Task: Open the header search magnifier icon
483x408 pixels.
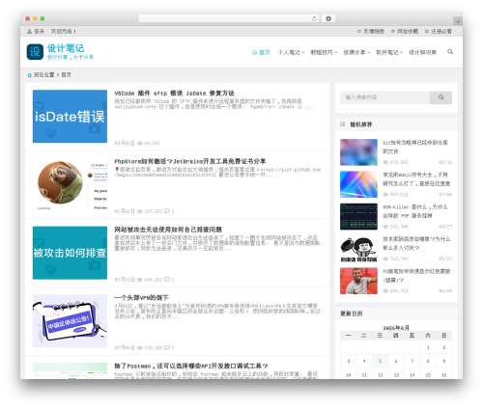Action: pos(450,52)
